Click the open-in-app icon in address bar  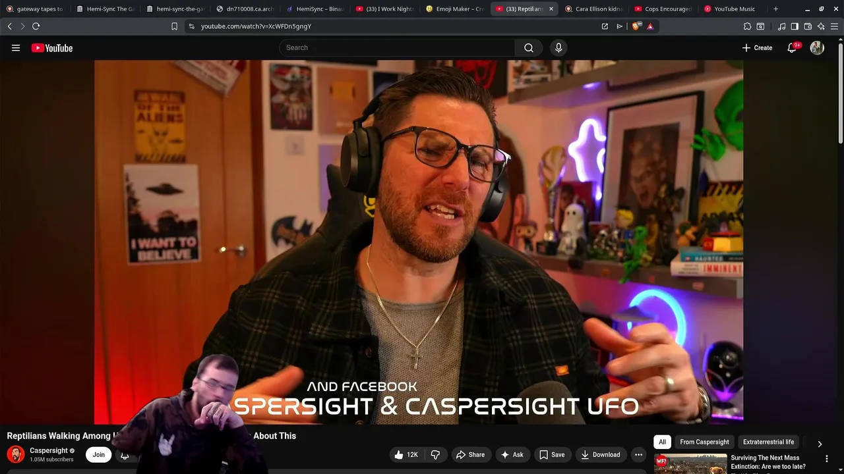click(605, 26)
